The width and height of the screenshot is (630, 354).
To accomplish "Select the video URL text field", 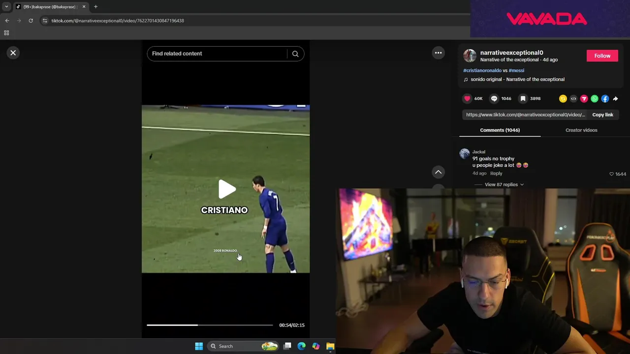I will pyautogui.click(x=525, y=115).
